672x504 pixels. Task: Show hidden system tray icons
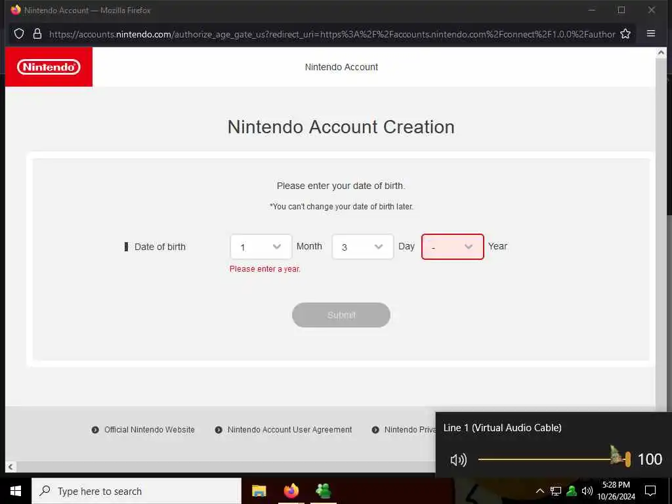(x=539, y=491)
